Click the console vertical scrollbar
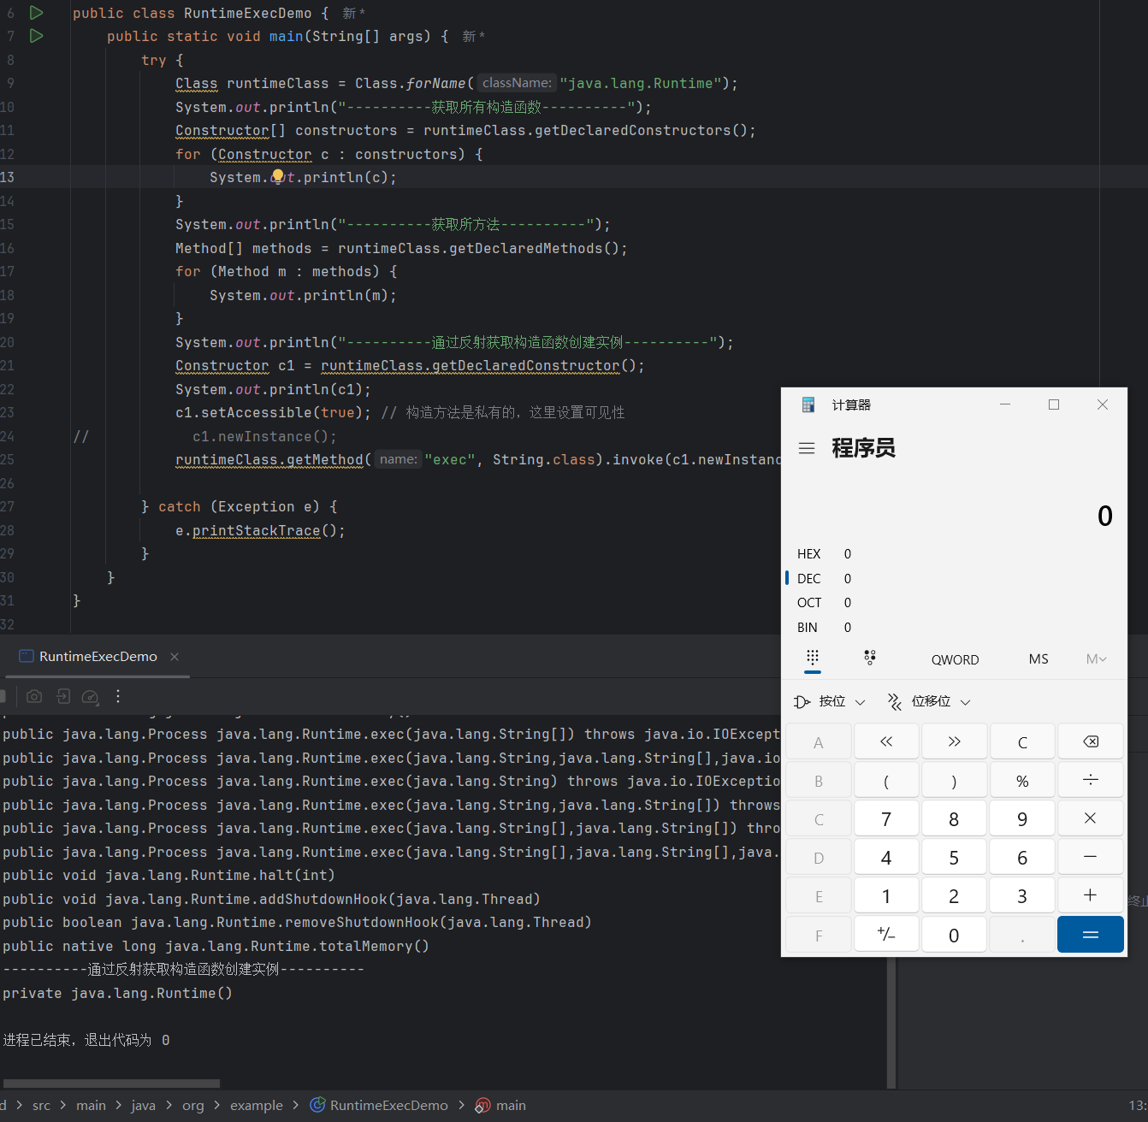Image resolution: width=1148 pixels, height=1122 pixels. [891, 1022]
